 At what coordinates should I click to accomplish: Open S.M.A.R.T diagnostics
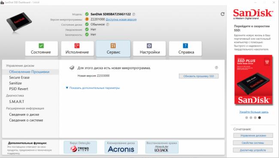tap(17, 101)
